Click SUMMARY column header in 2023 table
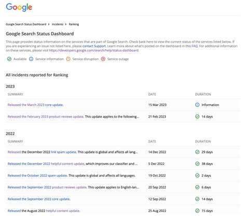Screen dimensions: 246x216 click(15, 94)
